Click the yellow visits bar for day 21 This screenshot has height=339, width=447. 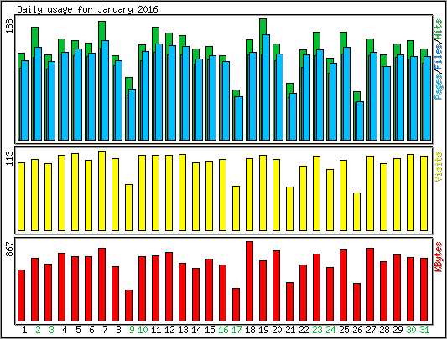[290, 209]
